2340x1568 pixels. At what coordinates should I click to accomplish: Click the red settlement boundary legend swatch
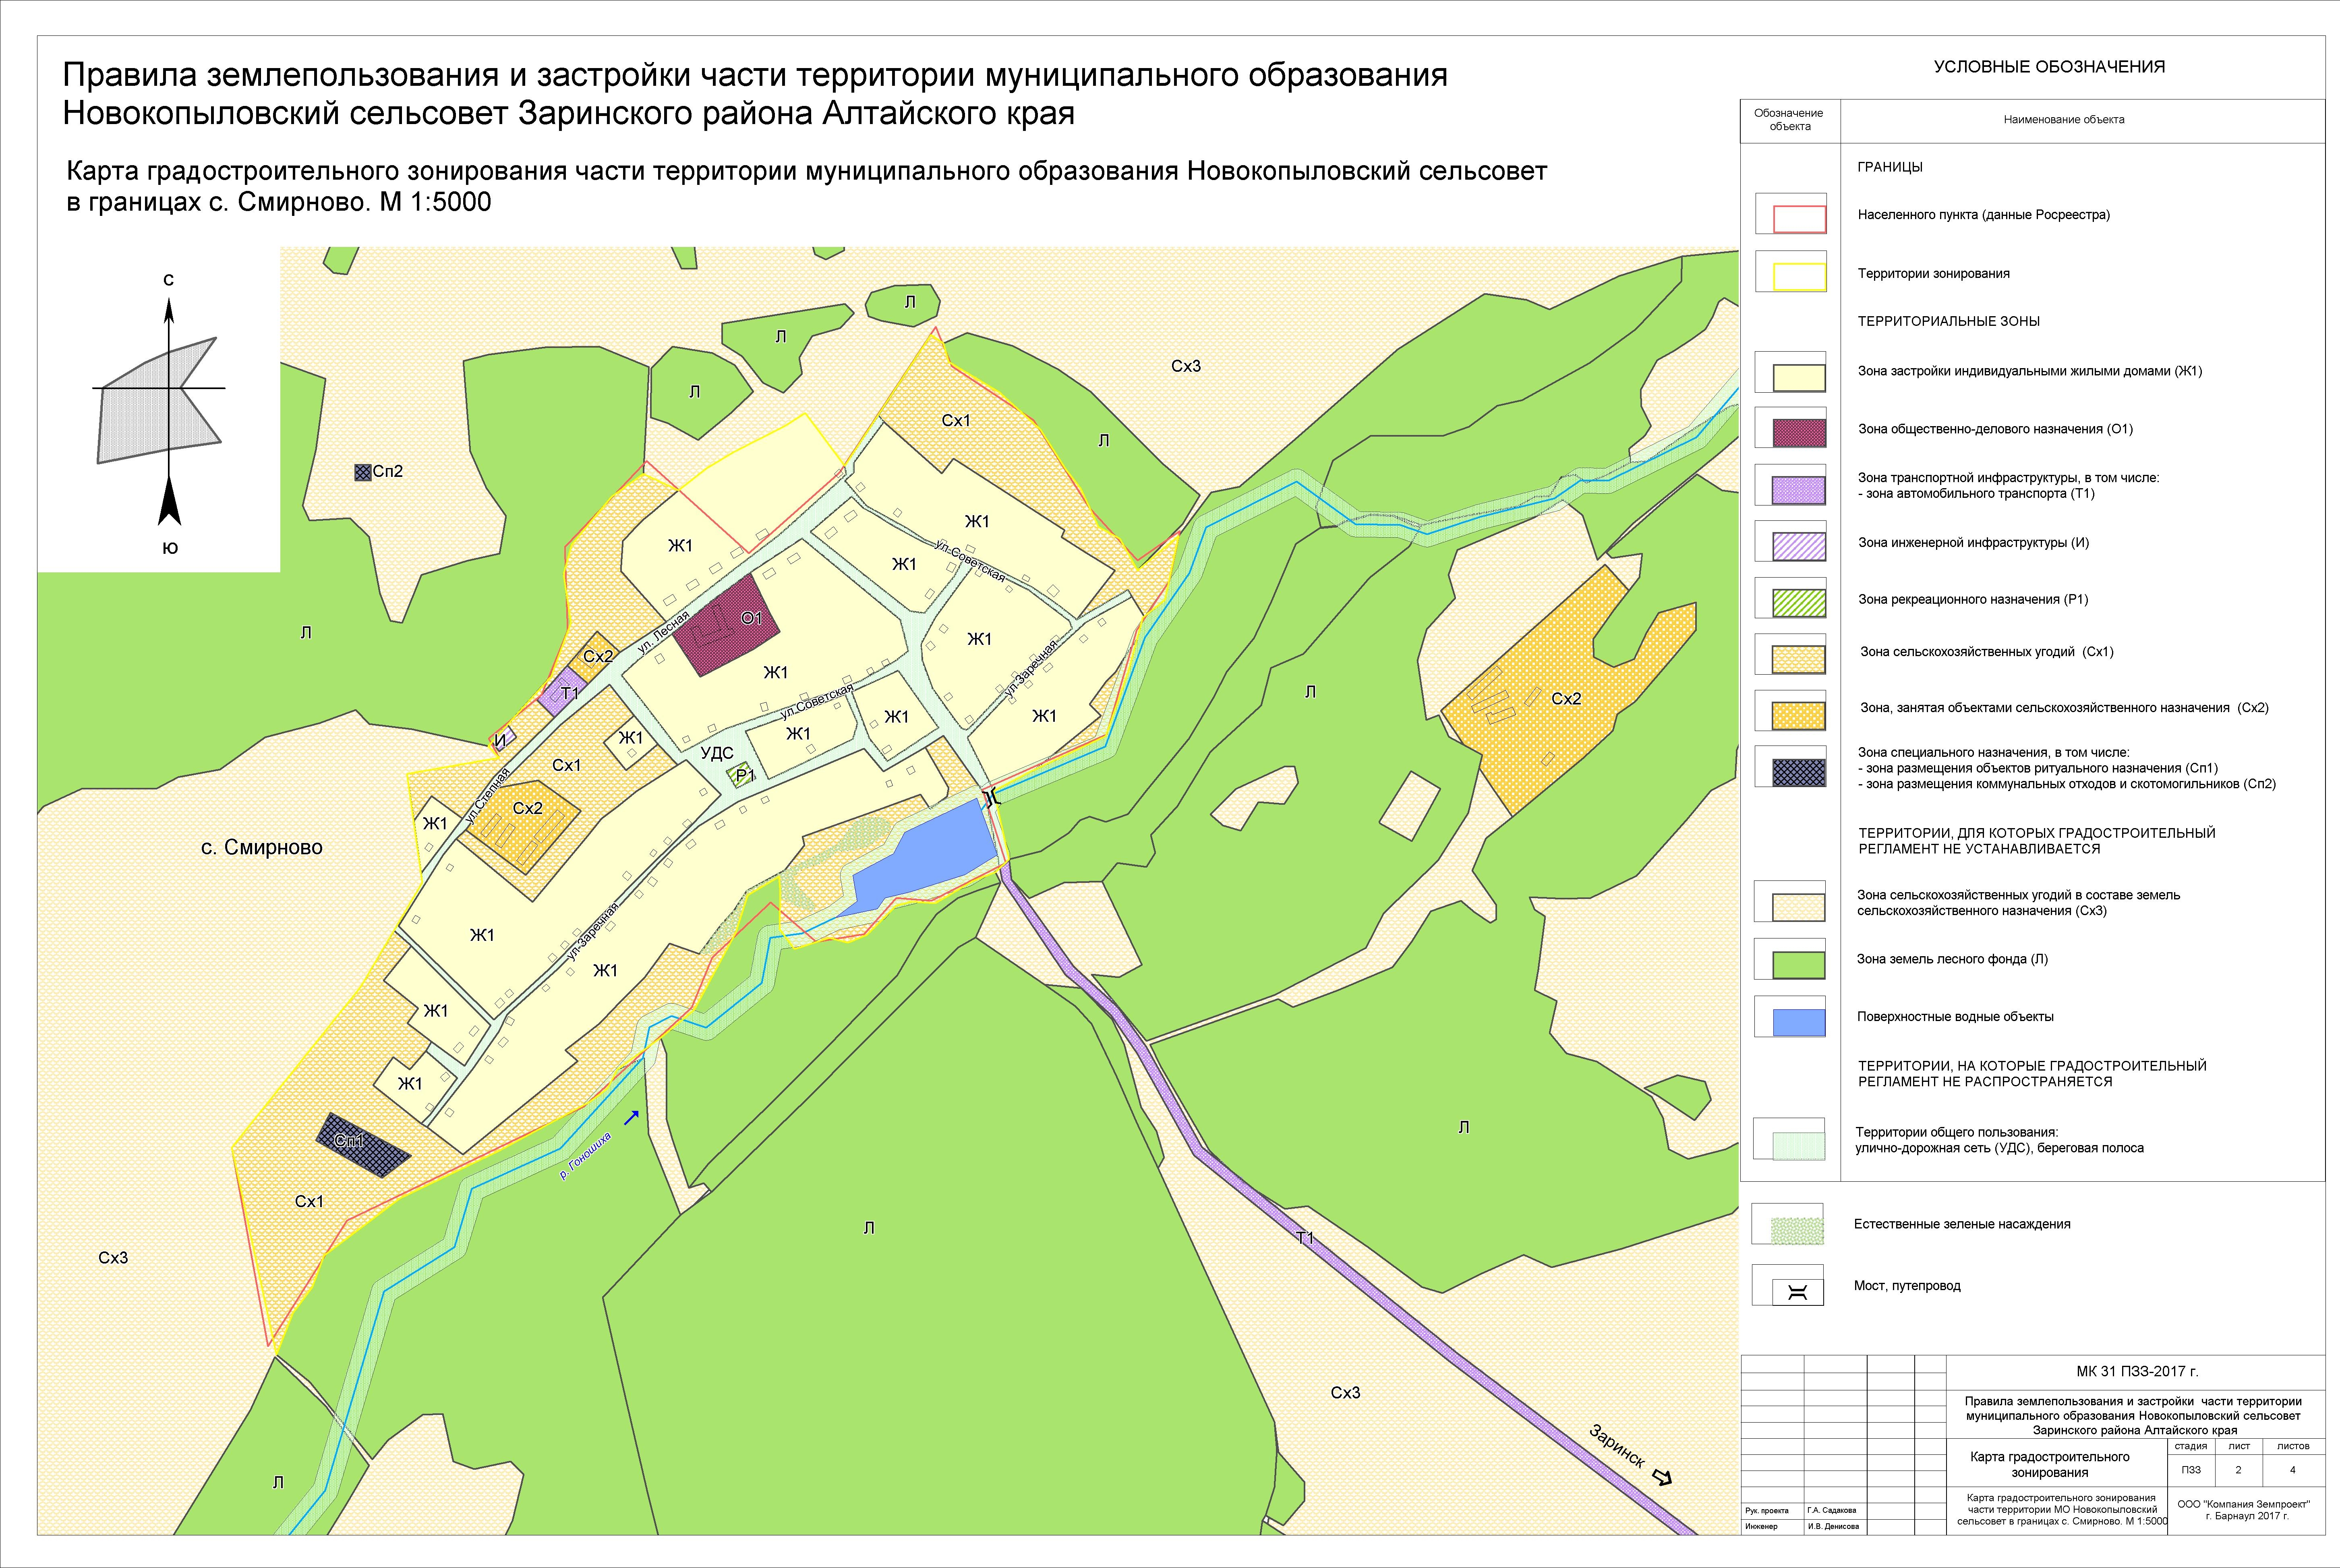(x=1799, y=219)
